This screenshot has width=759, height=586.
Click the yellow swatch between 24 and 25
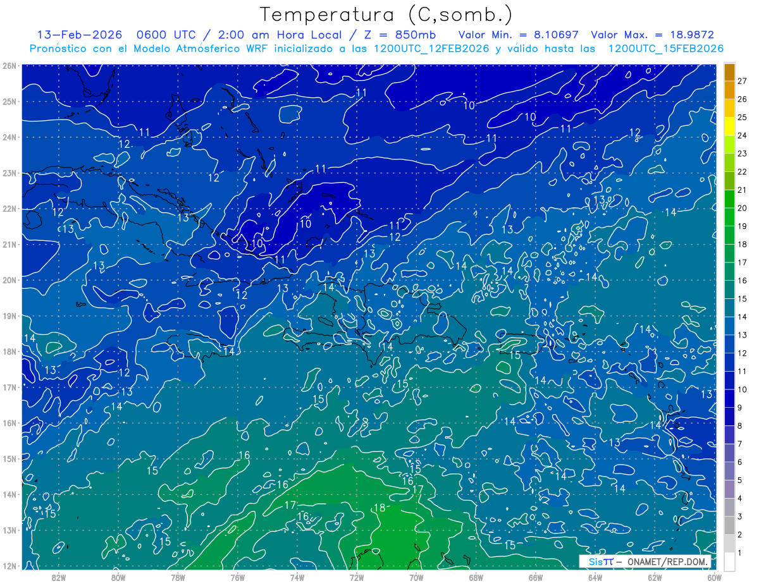729,127
